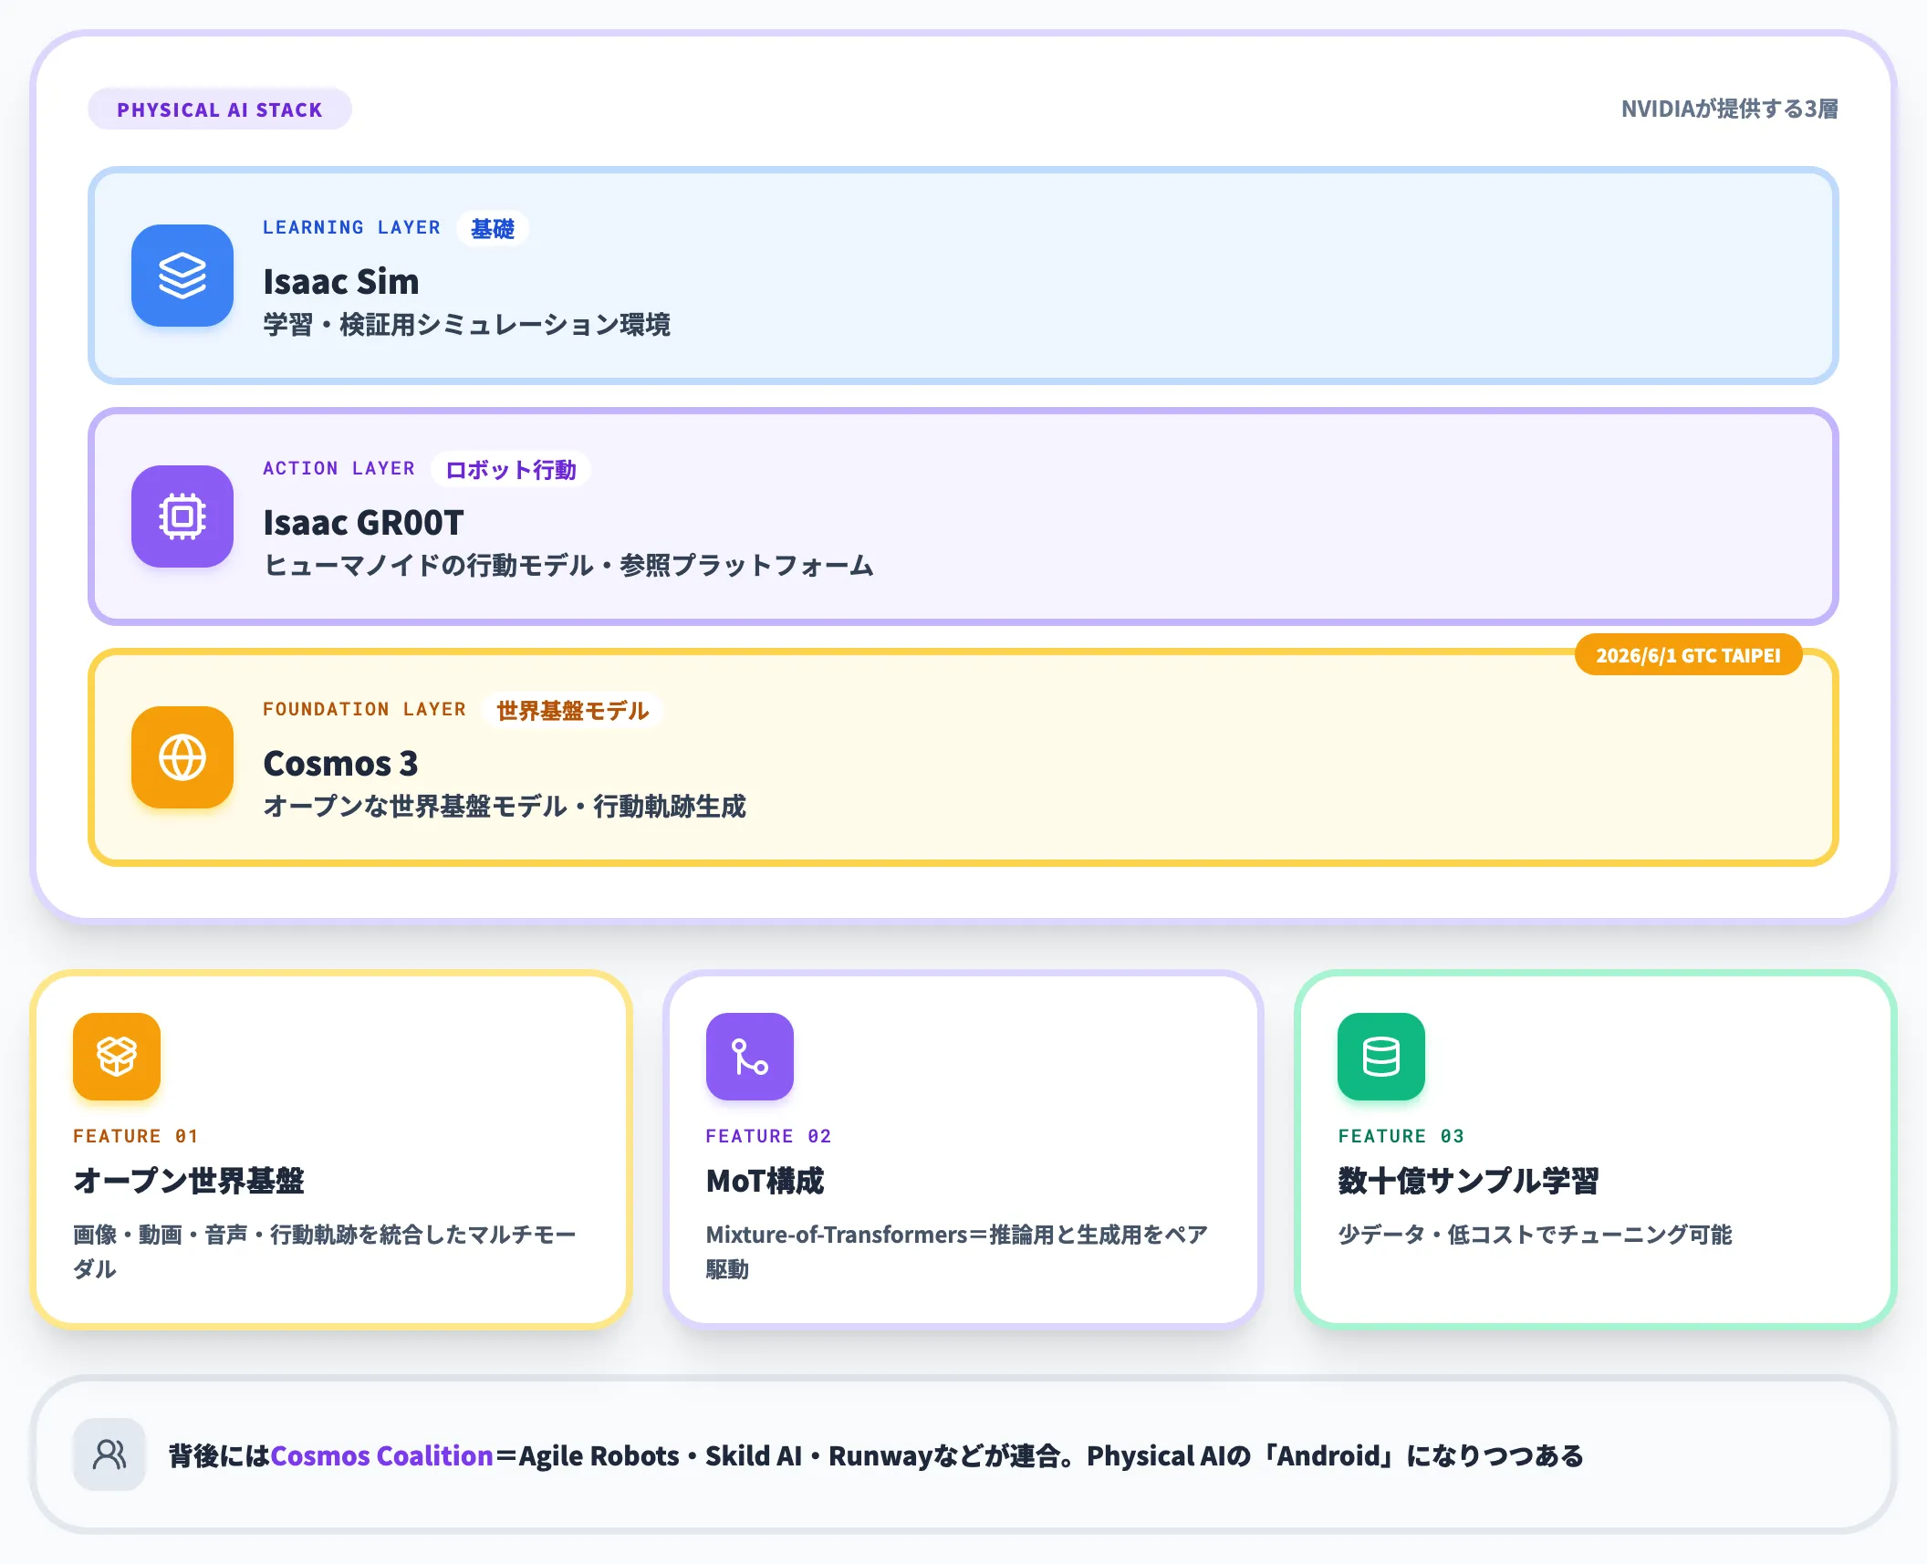Image resolution: width=1927 pixels, height=1564 pixels.
Task: Click the Isaac Sim title
Action: (341, 281)
